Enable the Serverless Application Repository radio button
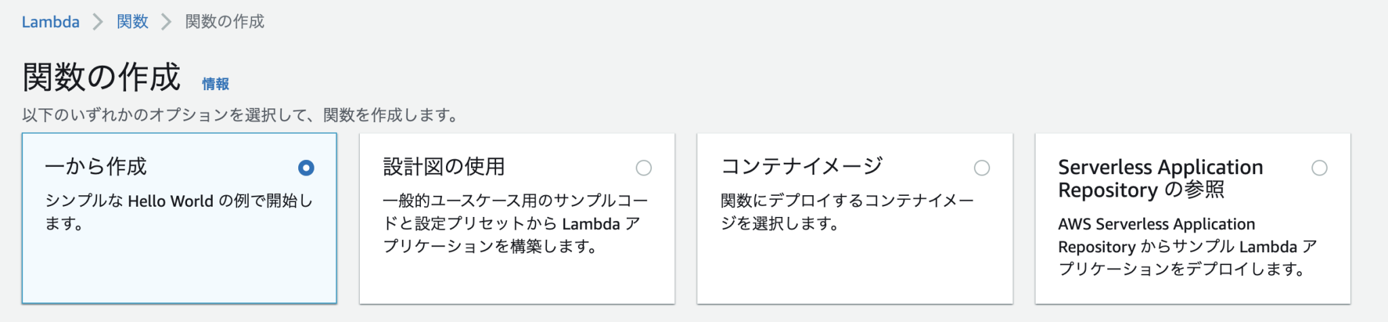 (x=1319, y=167)
